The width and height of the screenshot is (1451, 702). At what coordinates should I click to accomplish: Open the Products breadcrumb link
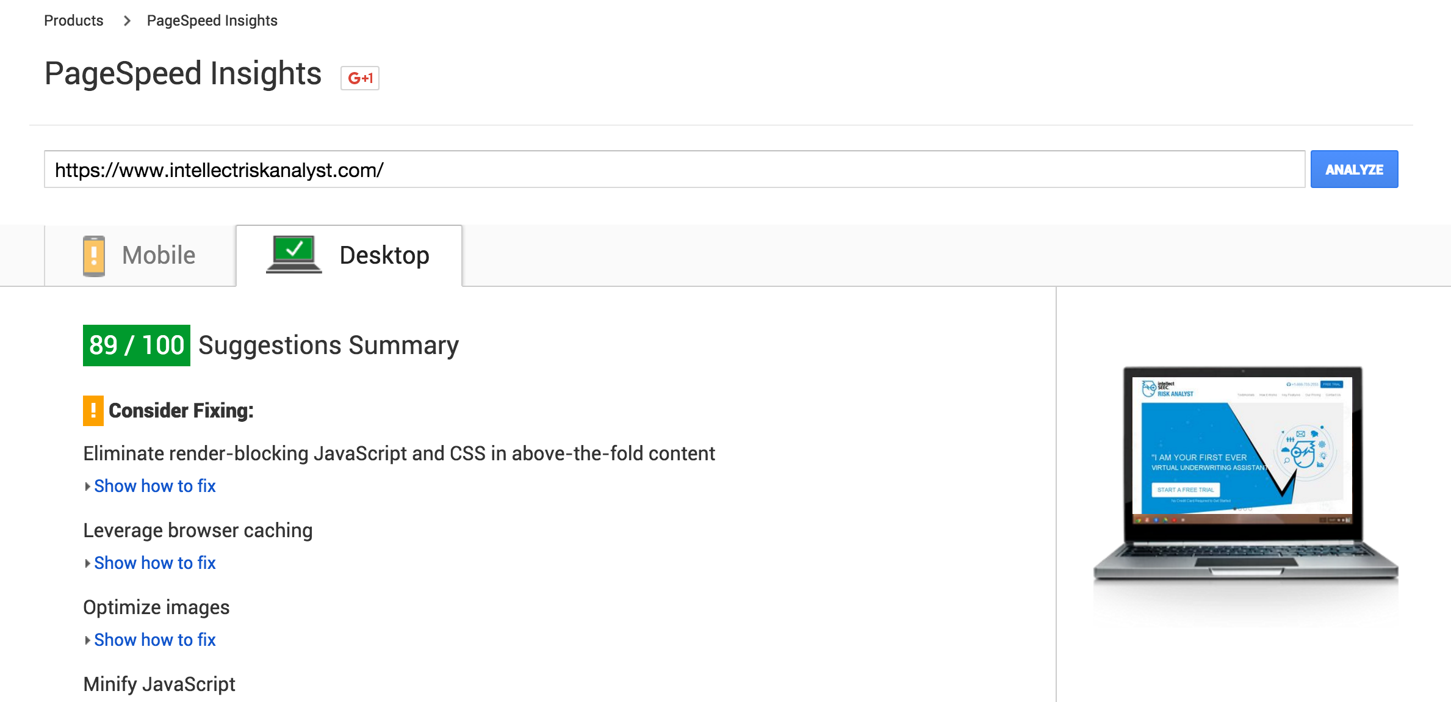click(x=74, y=21)
